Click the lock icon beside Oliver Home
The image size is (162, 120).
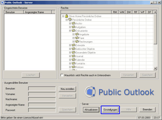point(67,16)
